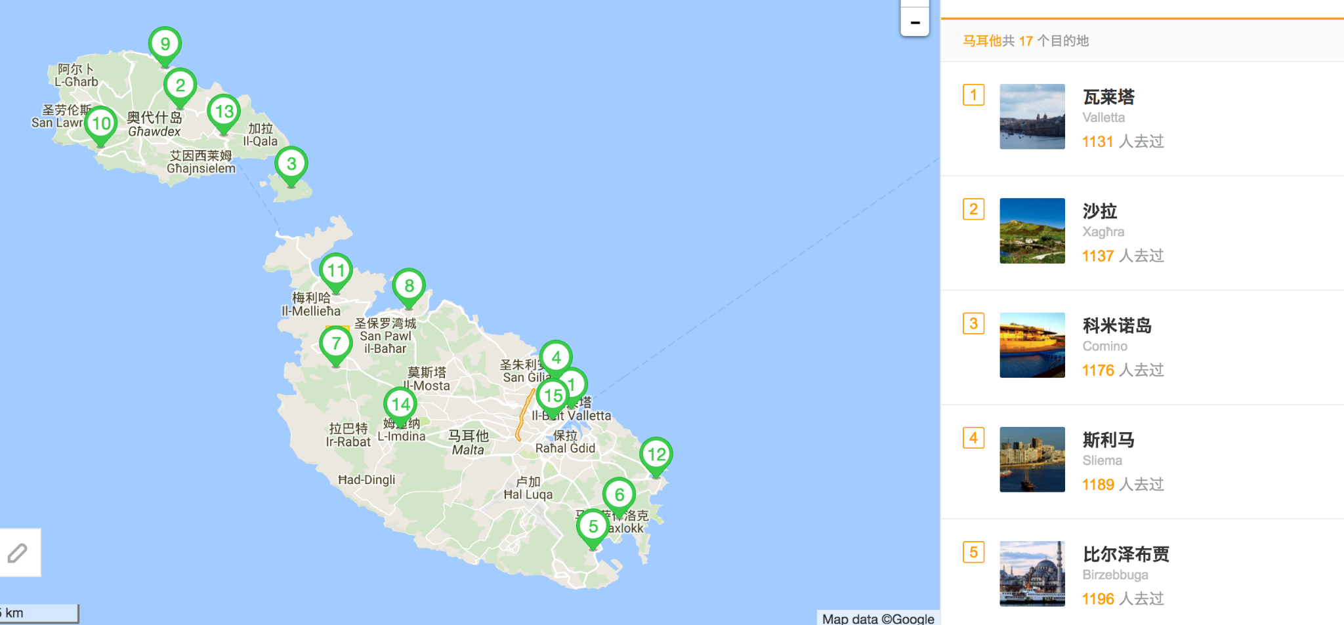Select map pin number 5
The image size is (1344, 625).
(x=593, y=527)
